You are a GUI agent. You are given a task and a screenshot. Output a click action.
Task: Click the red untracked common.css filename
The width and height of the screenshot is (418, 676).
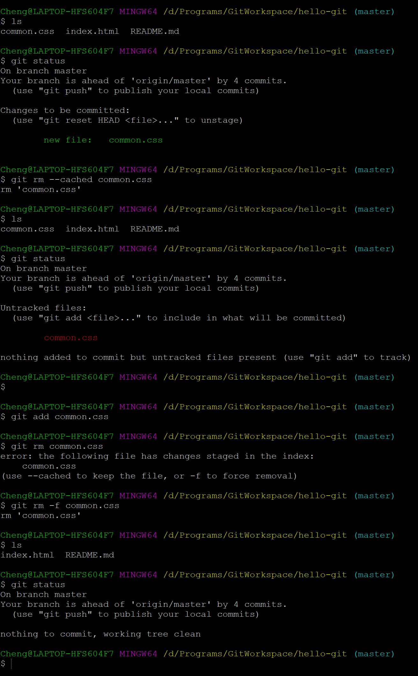tap(70, 338)
